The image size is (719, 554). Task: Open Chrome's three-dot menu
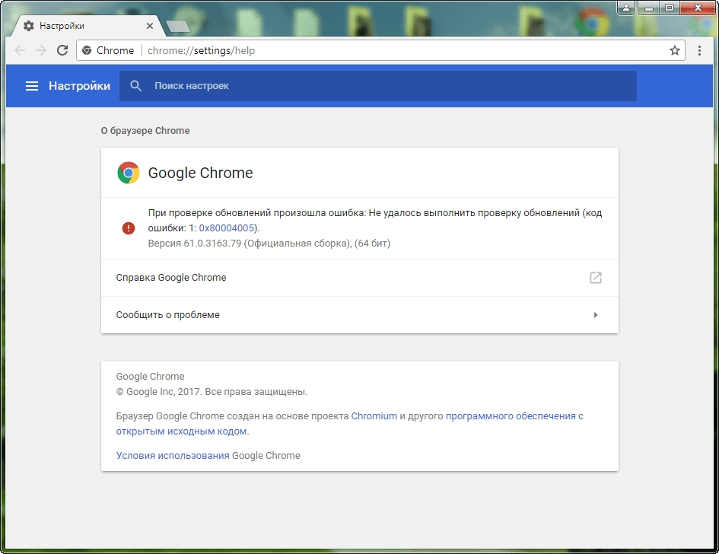point(699,50)
